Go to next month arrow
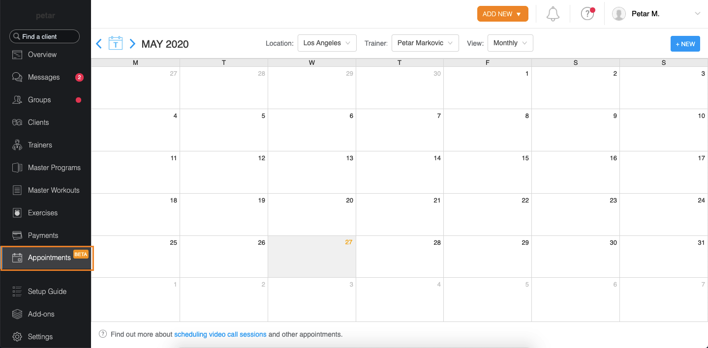The width and height of the screenshot is (708, 348). pyautogui.click(x=132, y=44)
